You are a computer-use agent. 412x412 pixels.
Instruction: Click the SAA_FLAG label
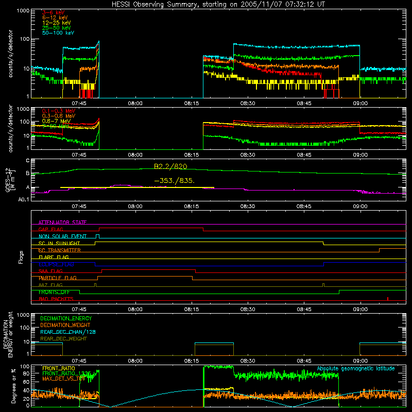50,271
